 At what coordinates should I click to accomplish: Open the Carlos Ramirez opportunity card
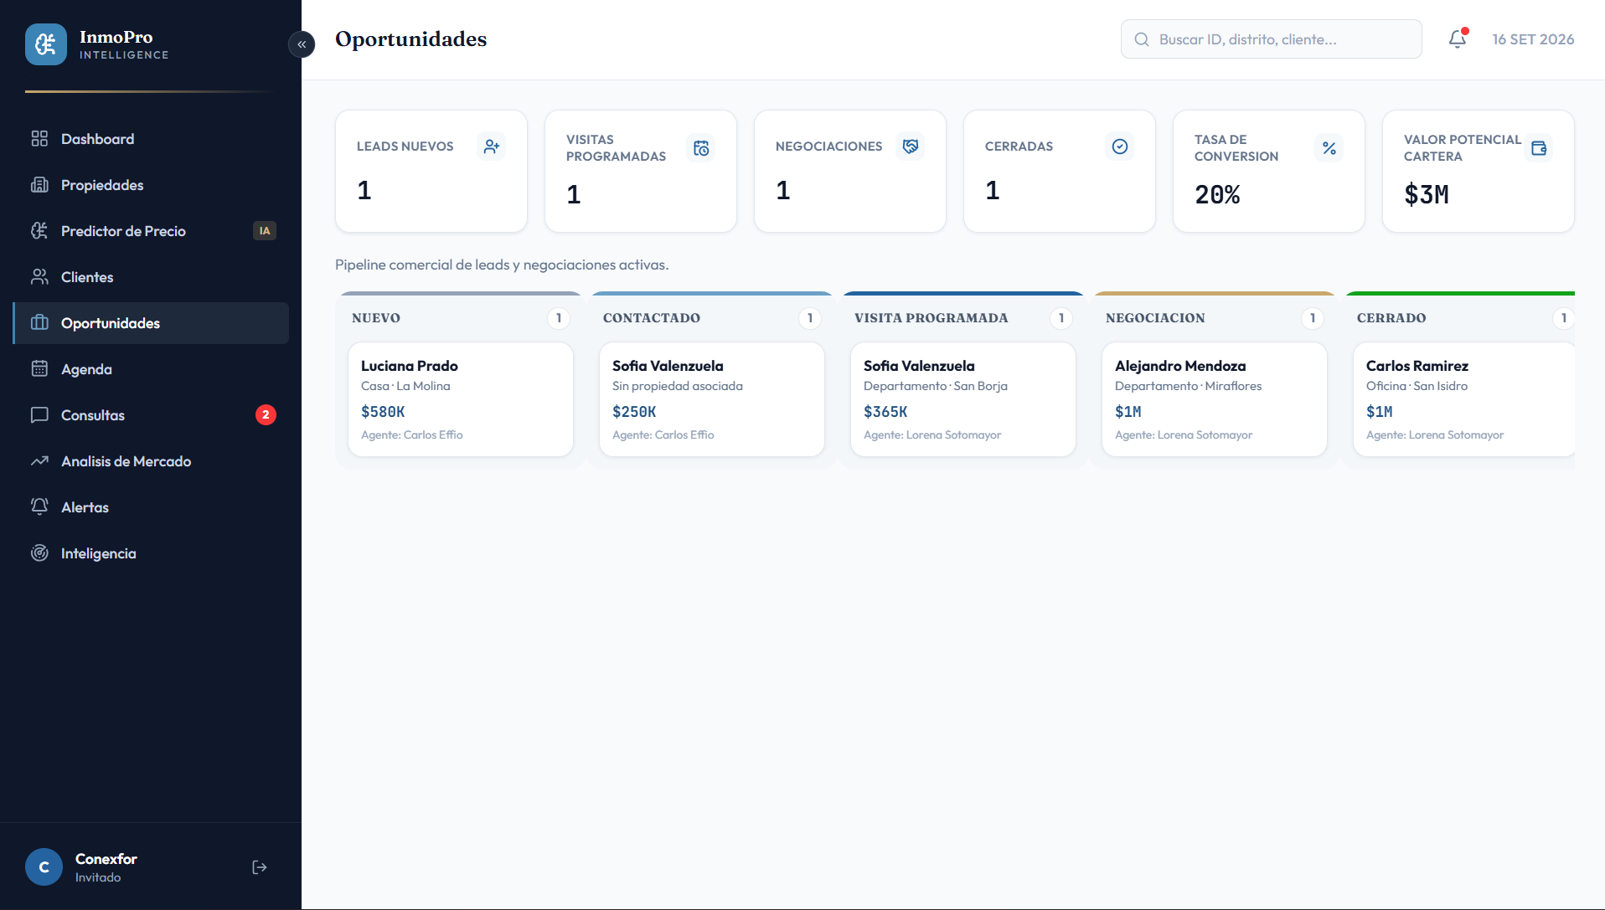point(1464,399)
